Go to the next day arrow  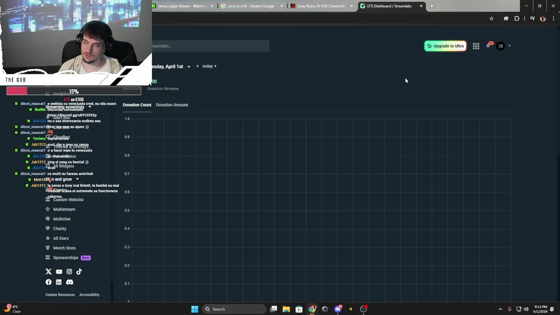point(215,66)
